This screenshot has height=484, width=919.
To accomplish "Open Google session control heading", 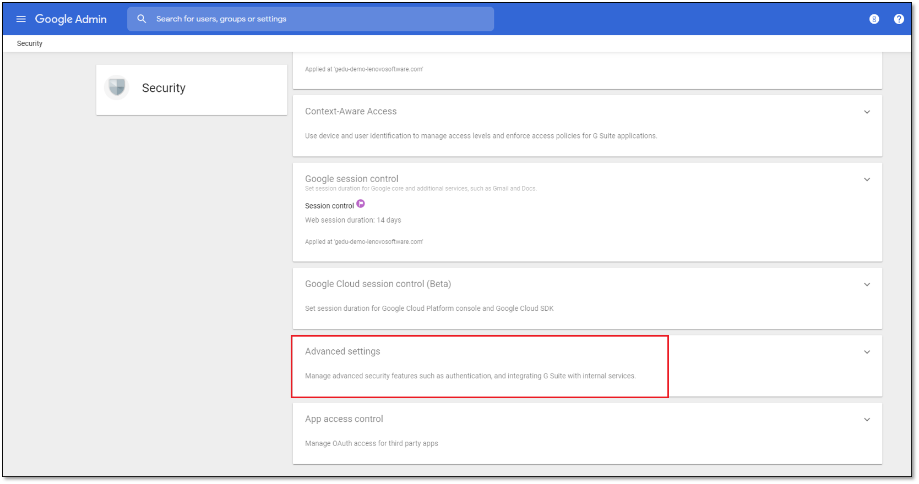I will tap(351, 179).
